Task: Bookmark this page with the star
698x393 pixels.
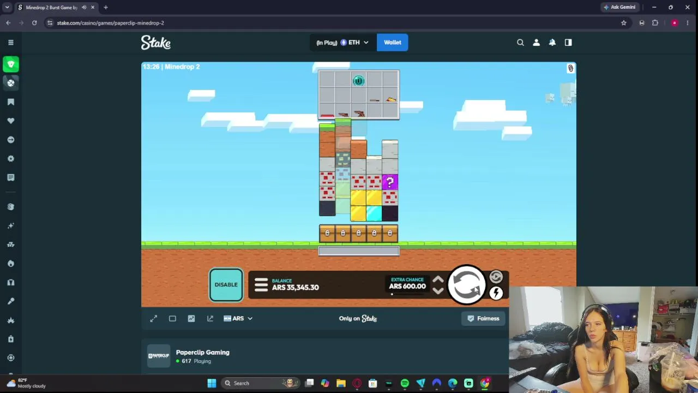Action: coord(624,23)
